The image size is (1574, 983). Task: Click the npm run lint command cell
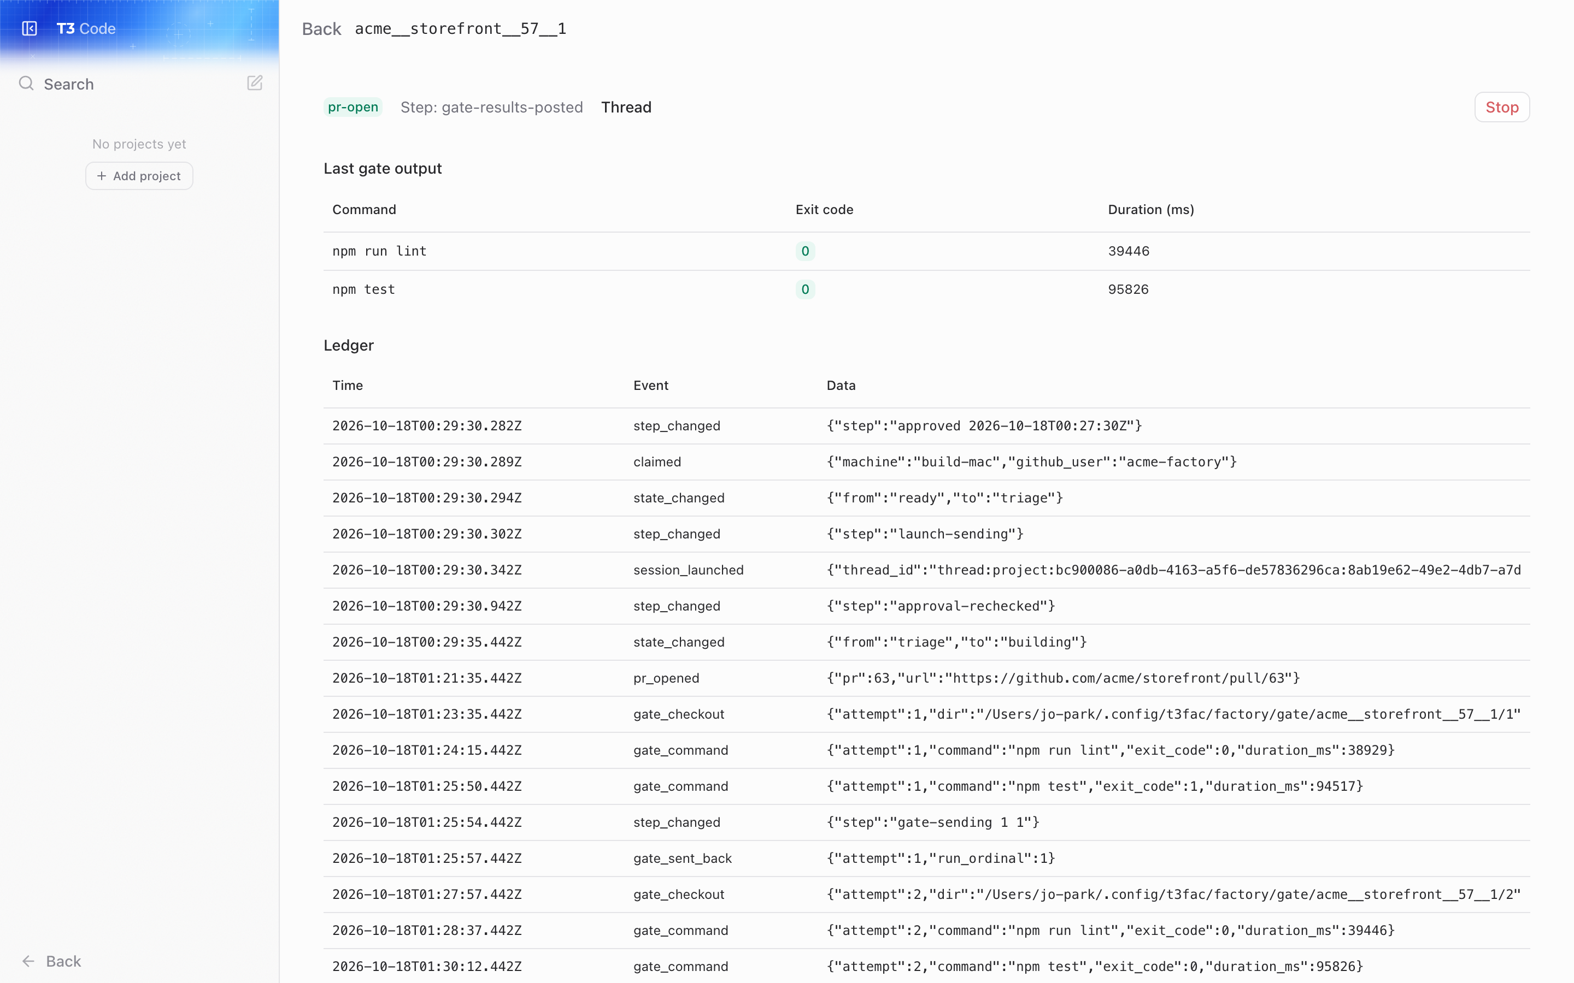pyautogui.click(x=379, y=251)
